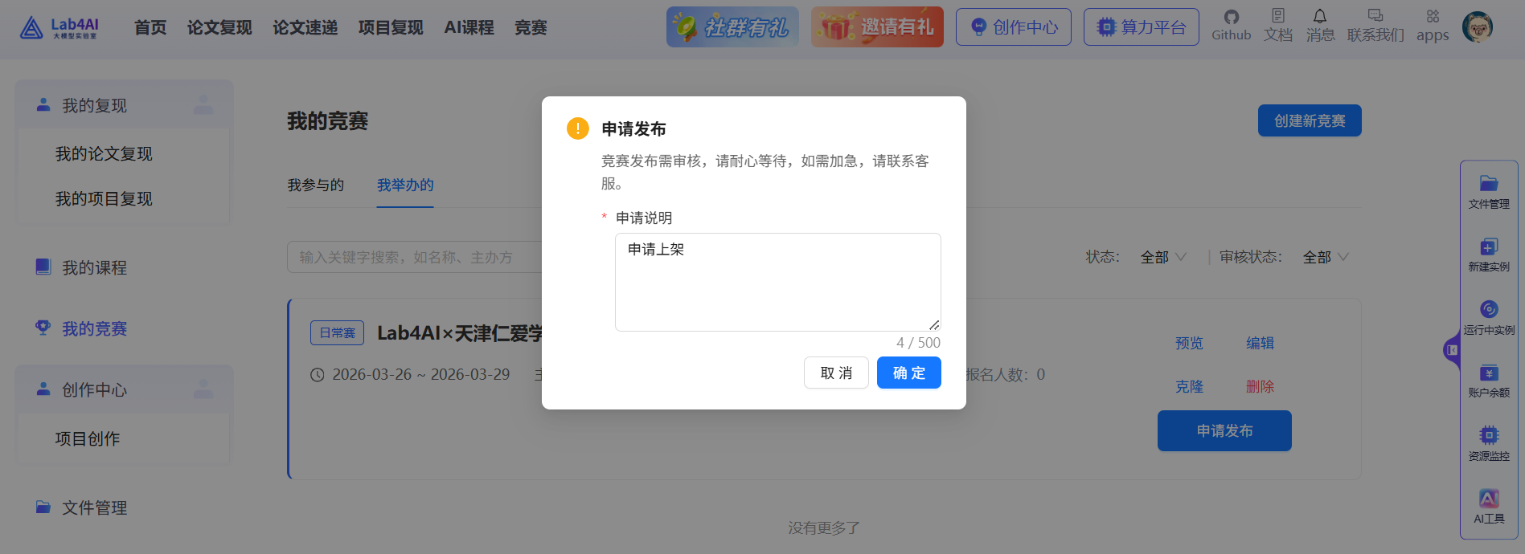Click the orange warning icon in dialog
This screenshot has width=1525, height=554.
(x=578, y=128)
